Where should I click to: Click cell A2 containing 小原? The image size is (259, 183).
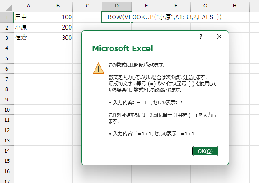(29, 27)
